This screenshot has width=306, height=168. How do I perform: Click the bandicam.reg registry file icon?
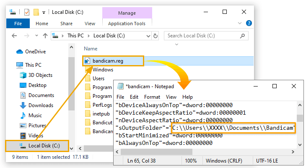[x=87, y=61]
